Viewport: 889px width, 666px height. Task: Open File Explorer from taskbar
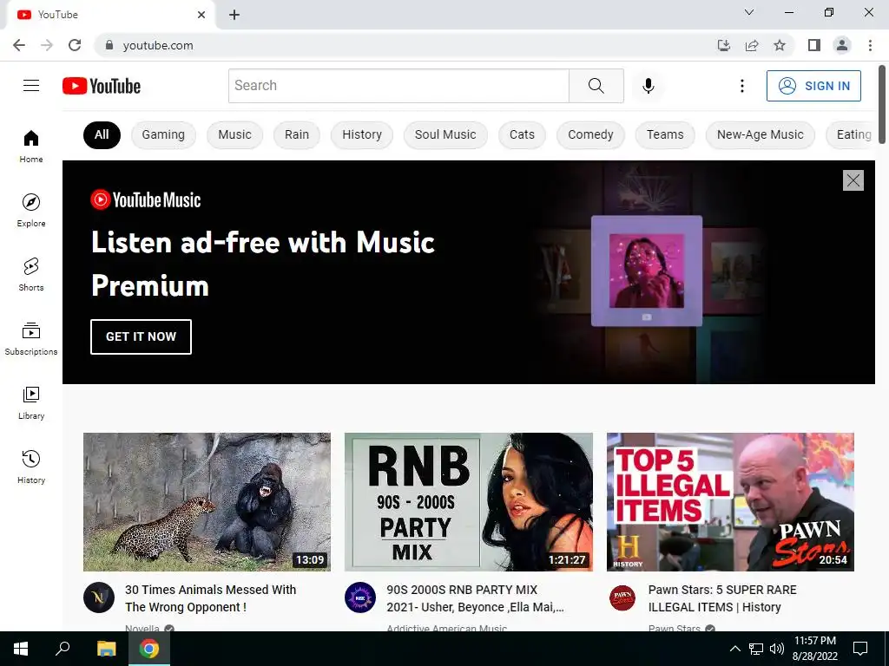coord(106,649)
